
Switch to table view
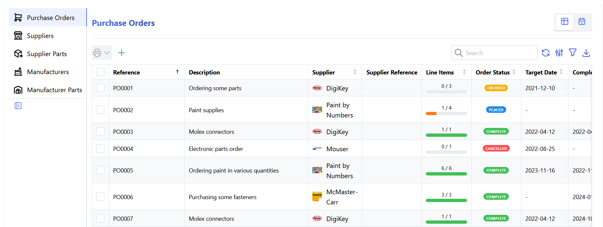564,22
